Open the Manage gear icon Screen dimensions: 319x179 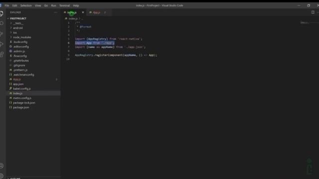(x=1, y=176)
